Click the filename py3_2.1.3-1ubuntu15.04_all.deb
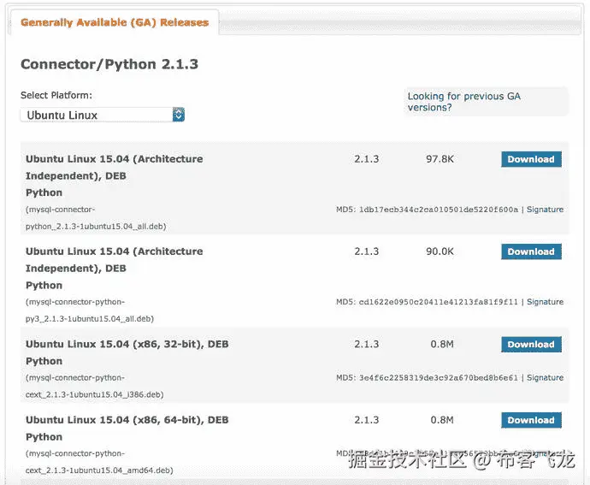This screenshot has height=485, width=590. tap(90, 318)
